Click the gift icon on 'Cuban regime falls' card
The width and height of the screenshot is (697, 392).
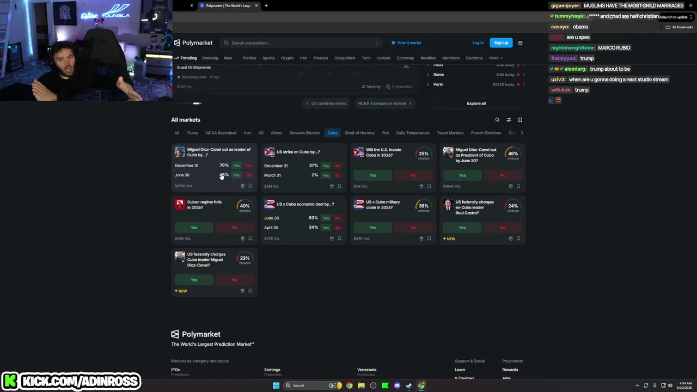click(x=242, y=238)
